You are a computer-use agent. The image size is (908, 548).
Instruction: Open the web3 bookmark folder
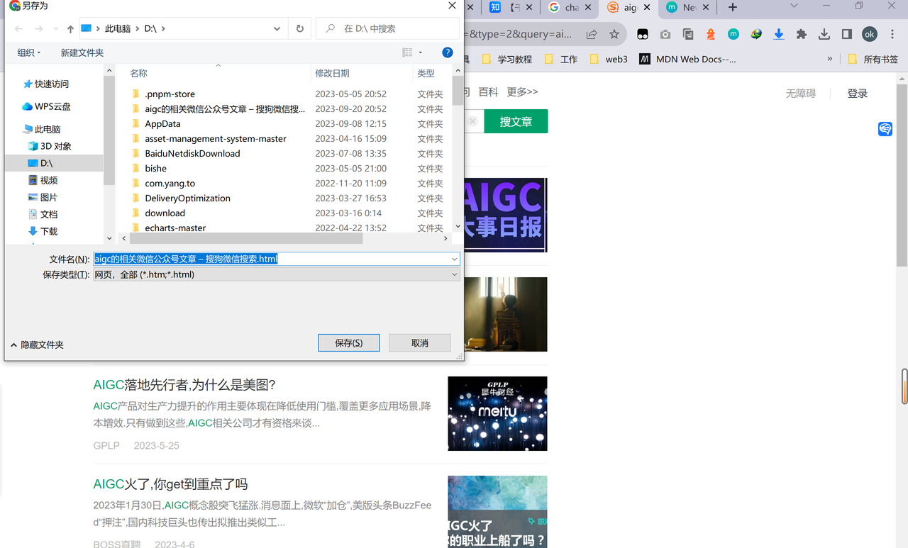click(x=609, y=60)
